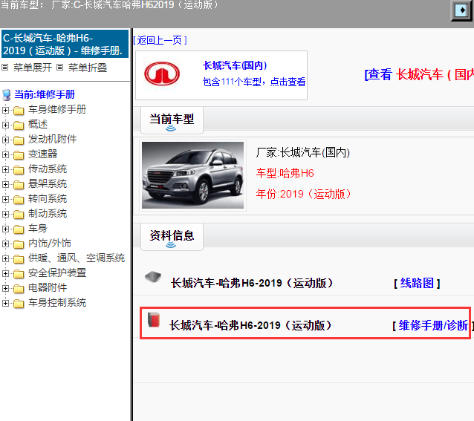This screenshot has height=421, width=474.
Task: Click 包含111个车型，点击查看 link
Action: 254,82
